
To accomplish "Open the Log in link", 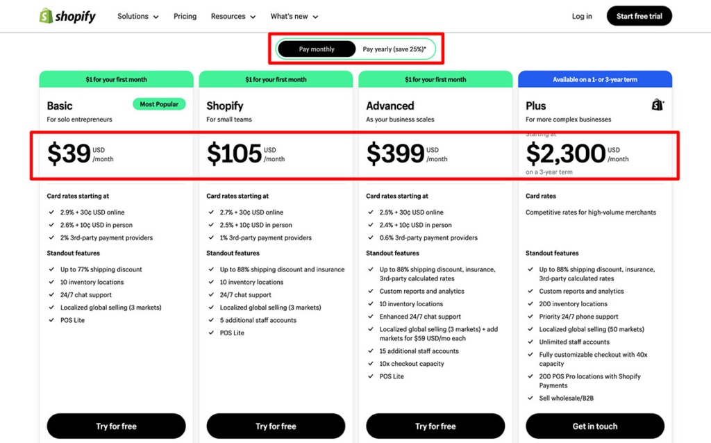I will pos(581,15).
